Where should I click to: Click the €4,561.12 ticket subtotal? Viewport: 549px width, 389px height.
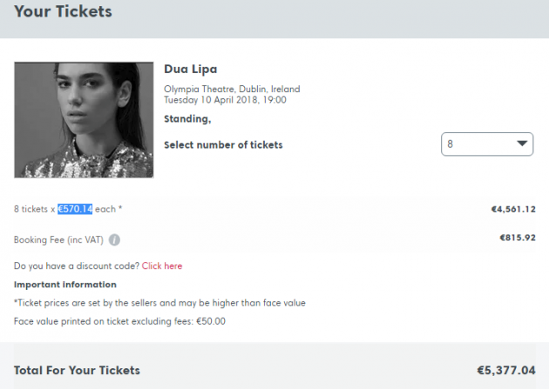pyautogui.click(x=512, y=210)
